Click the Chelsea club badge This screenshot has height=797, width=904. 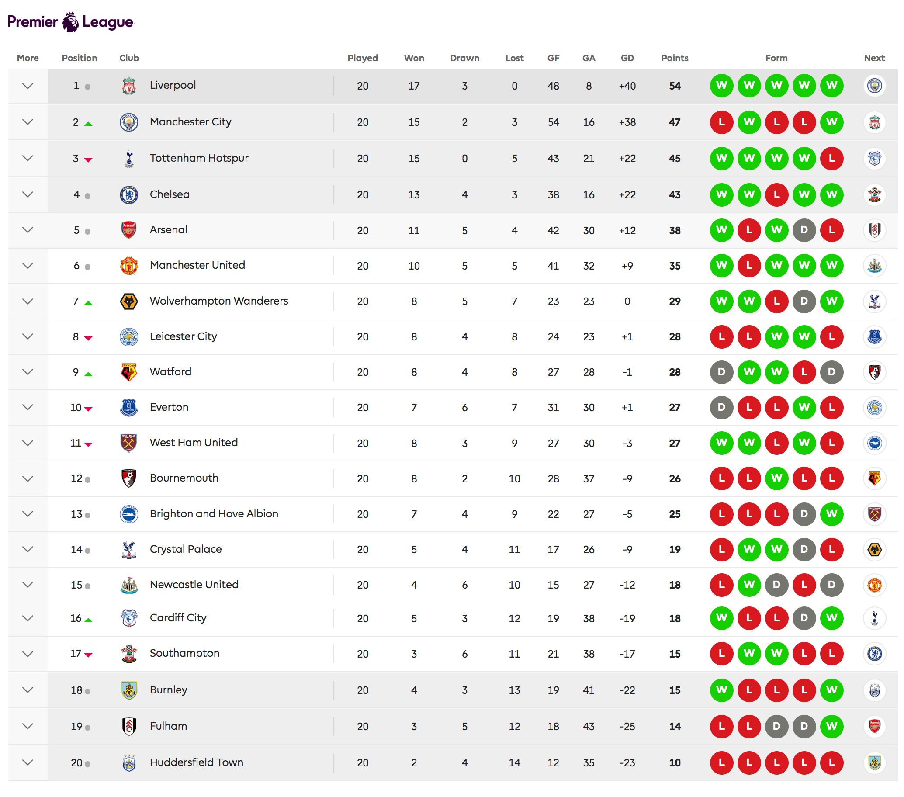click(129, 194)
